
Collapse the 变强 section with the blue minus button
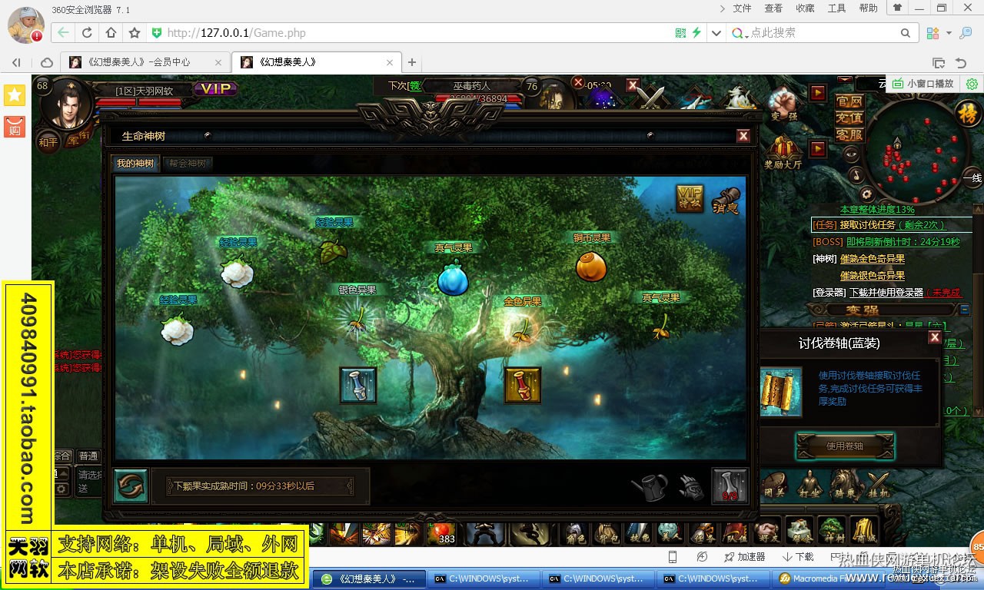(965, 310)
